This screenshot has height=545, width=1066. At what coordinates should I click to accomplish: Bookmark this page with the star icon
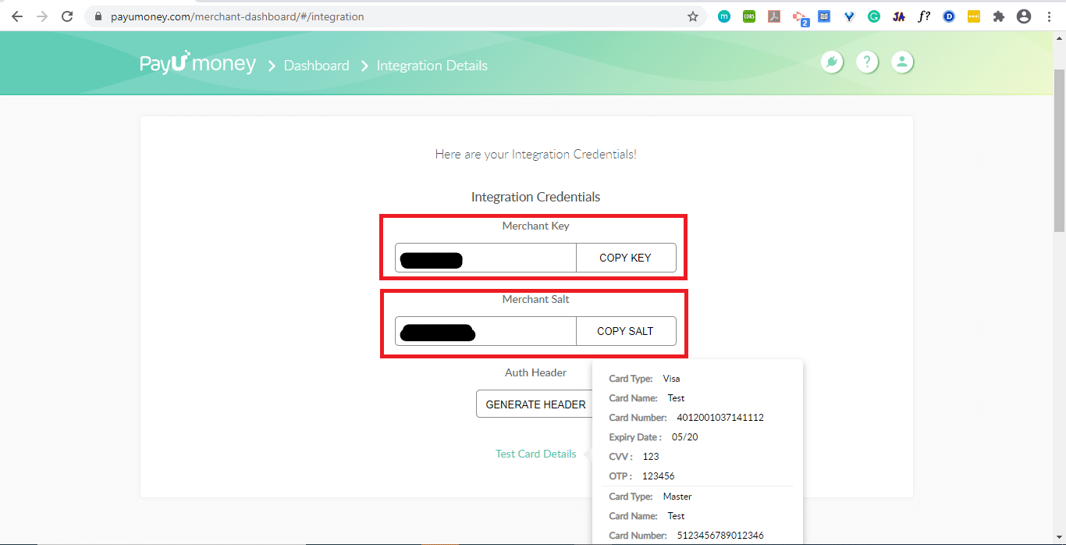692,16
